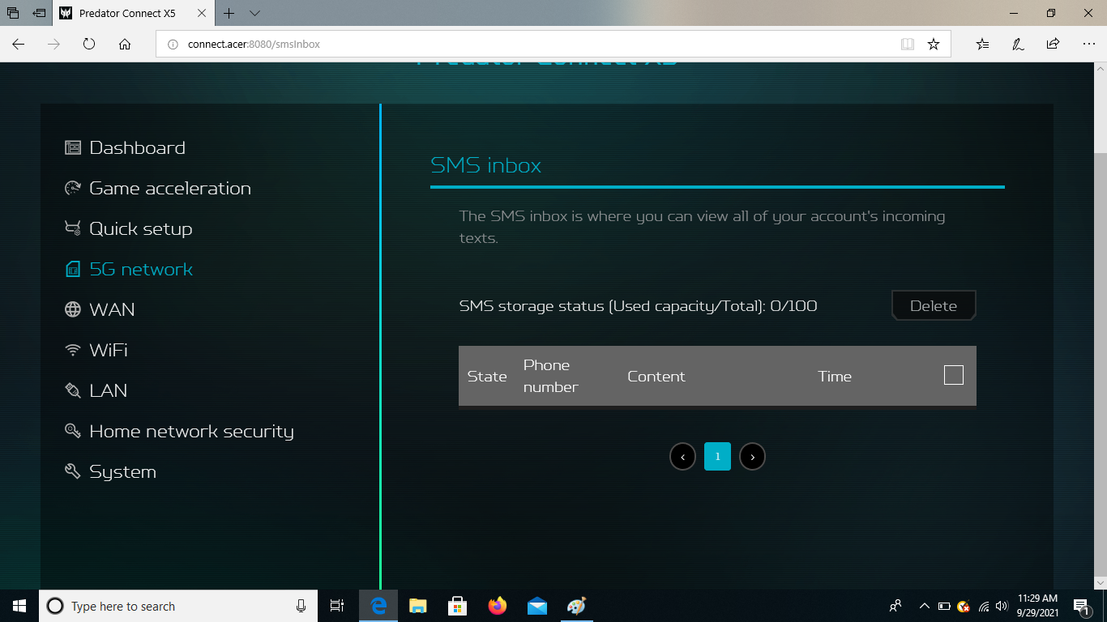The image size is (1107, 622).
Task: Expand the tab preview chevron
Action: (x=254, y=13)
